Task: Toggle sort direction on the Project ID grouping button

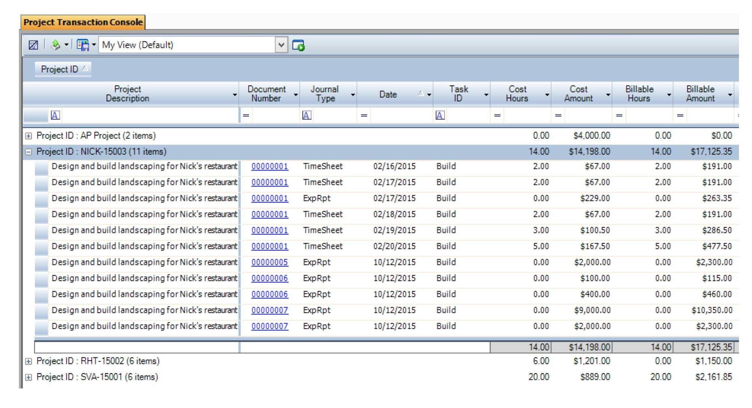Action: 62,69
